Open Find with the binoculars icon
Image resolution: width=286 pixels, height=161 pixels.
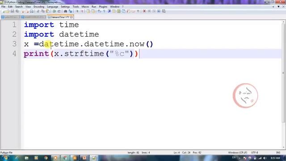click(x=65, y=11)
